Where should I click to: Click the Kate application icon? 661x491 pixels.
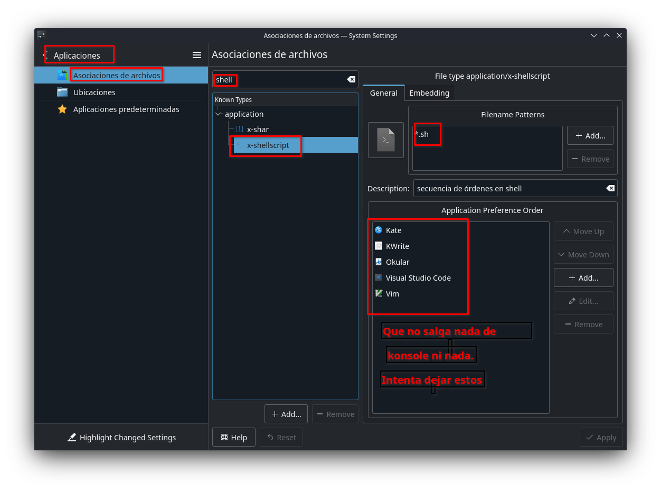point(379,230)
